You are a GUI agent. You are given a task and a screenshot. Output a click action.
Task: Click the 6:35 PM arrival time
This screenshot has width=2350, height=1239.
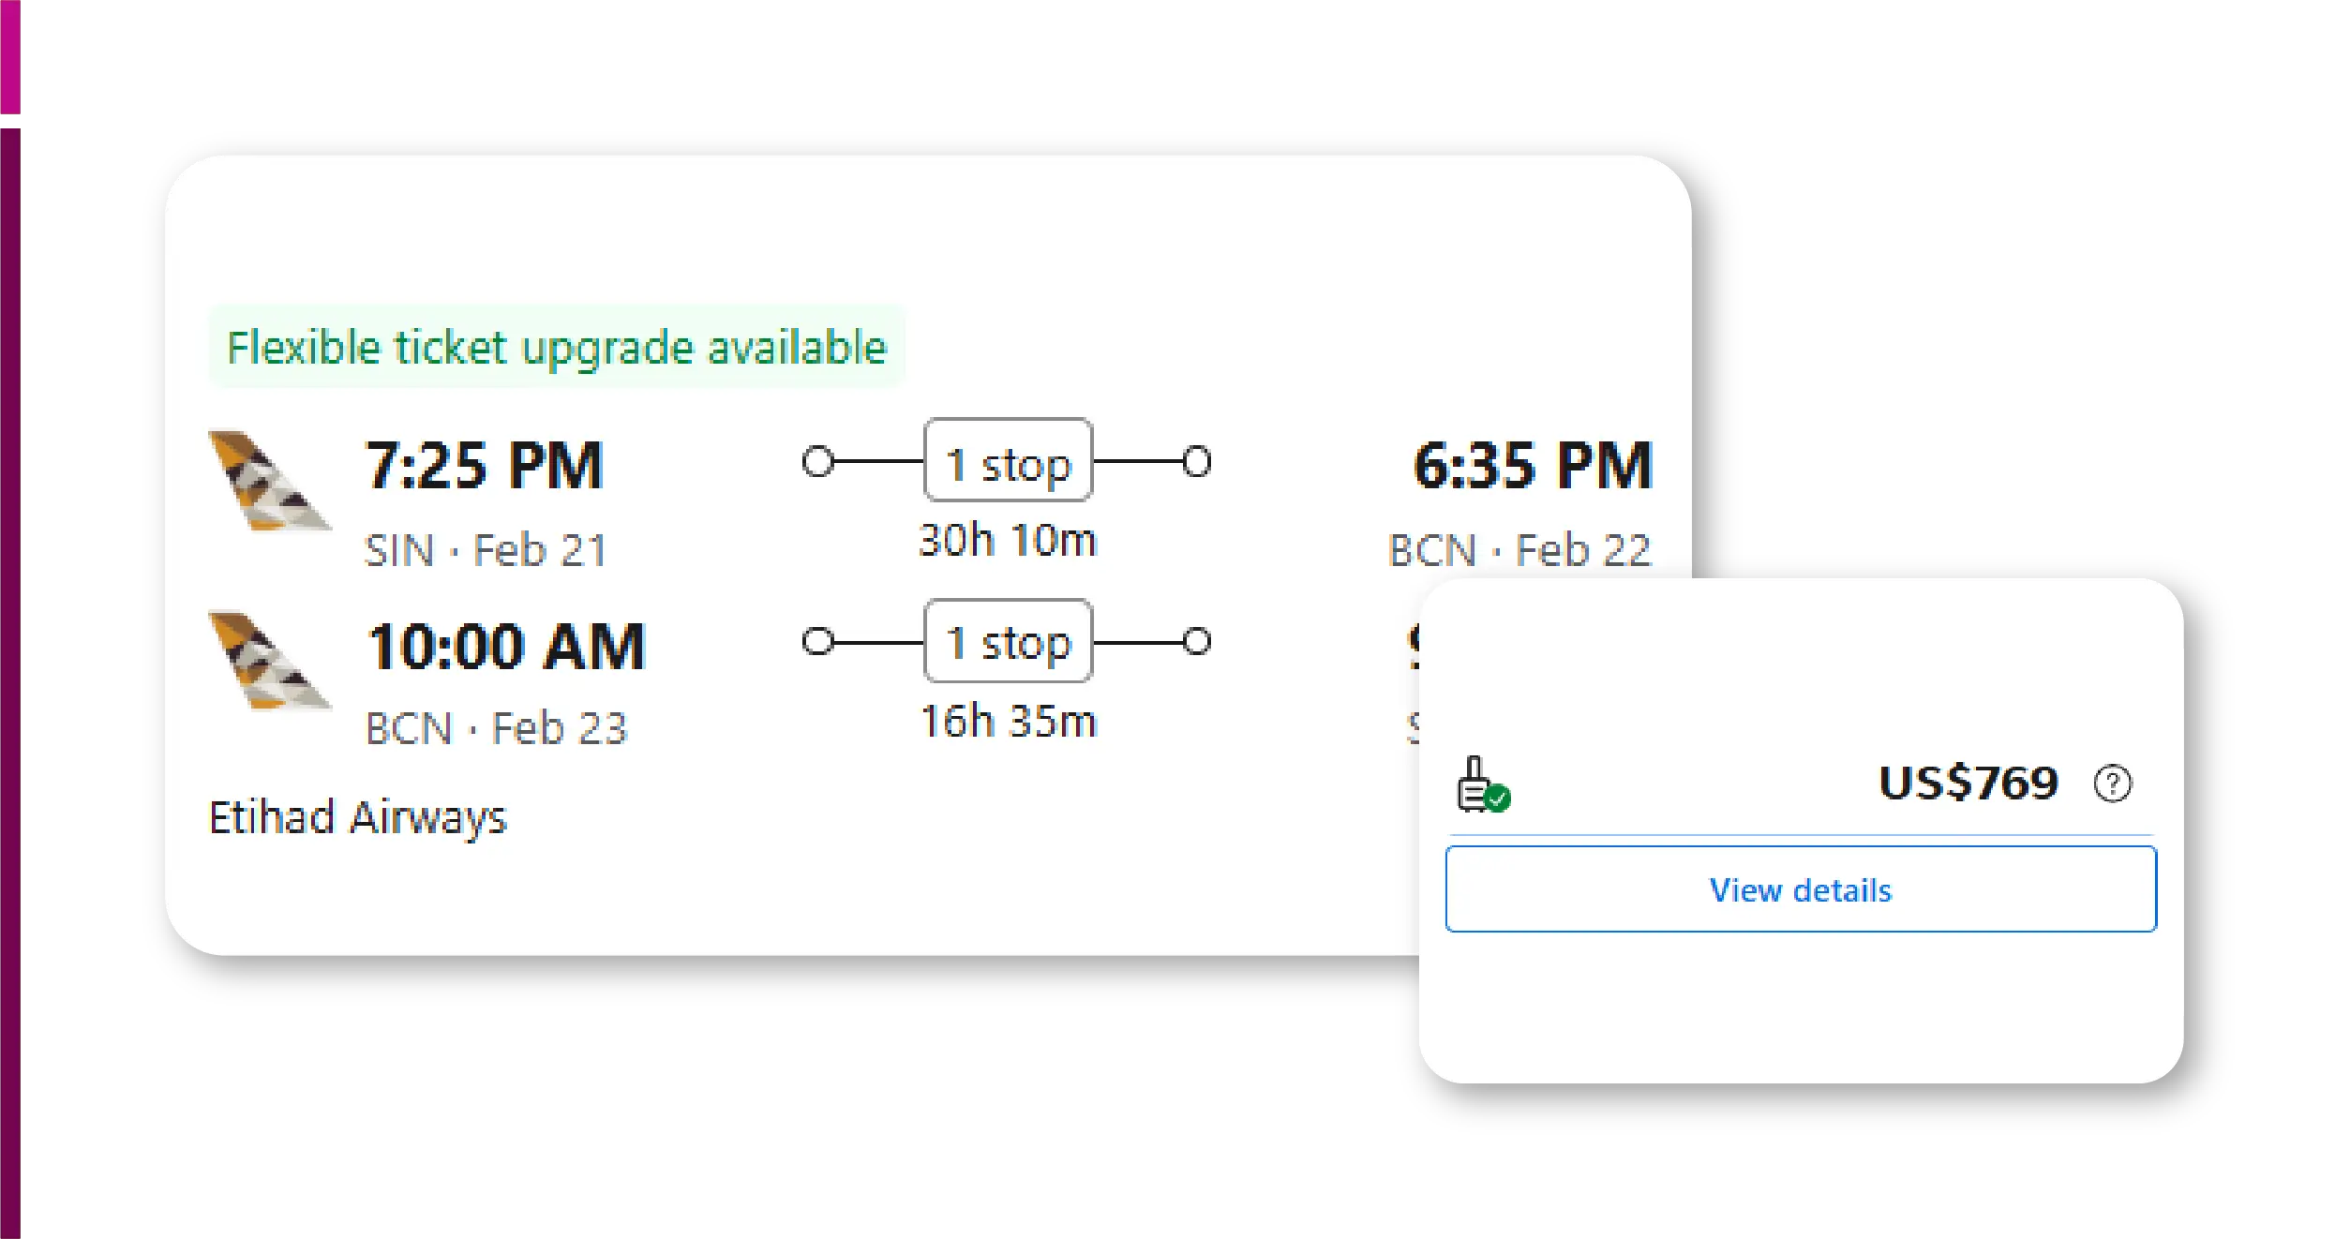click(1533, 466)
